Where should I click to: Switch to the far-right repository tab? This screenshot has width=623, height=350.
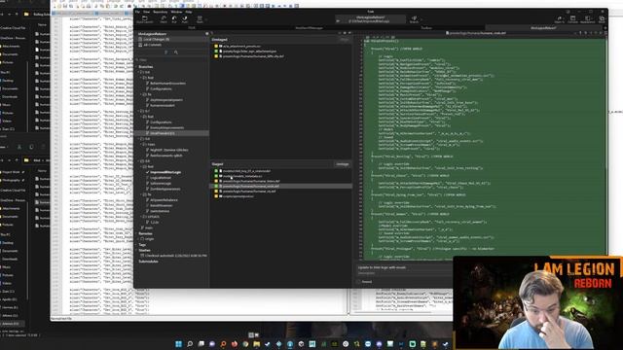coord(543,28)
